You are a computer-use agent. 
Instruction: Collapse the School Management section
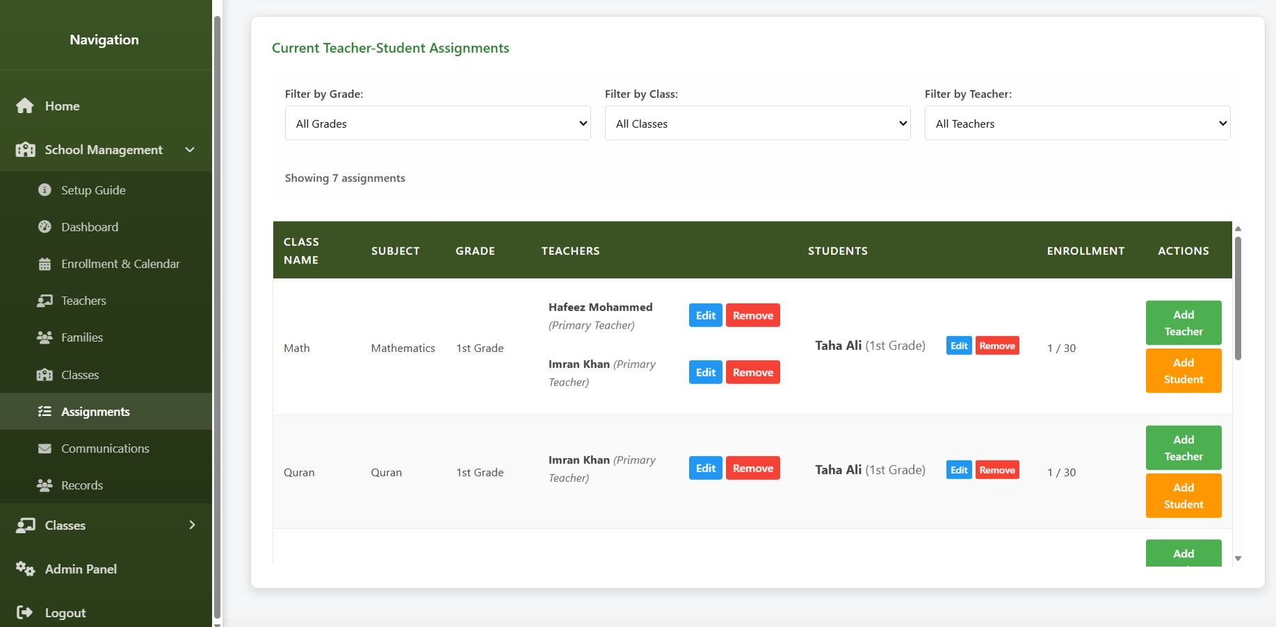click(190, 149)
